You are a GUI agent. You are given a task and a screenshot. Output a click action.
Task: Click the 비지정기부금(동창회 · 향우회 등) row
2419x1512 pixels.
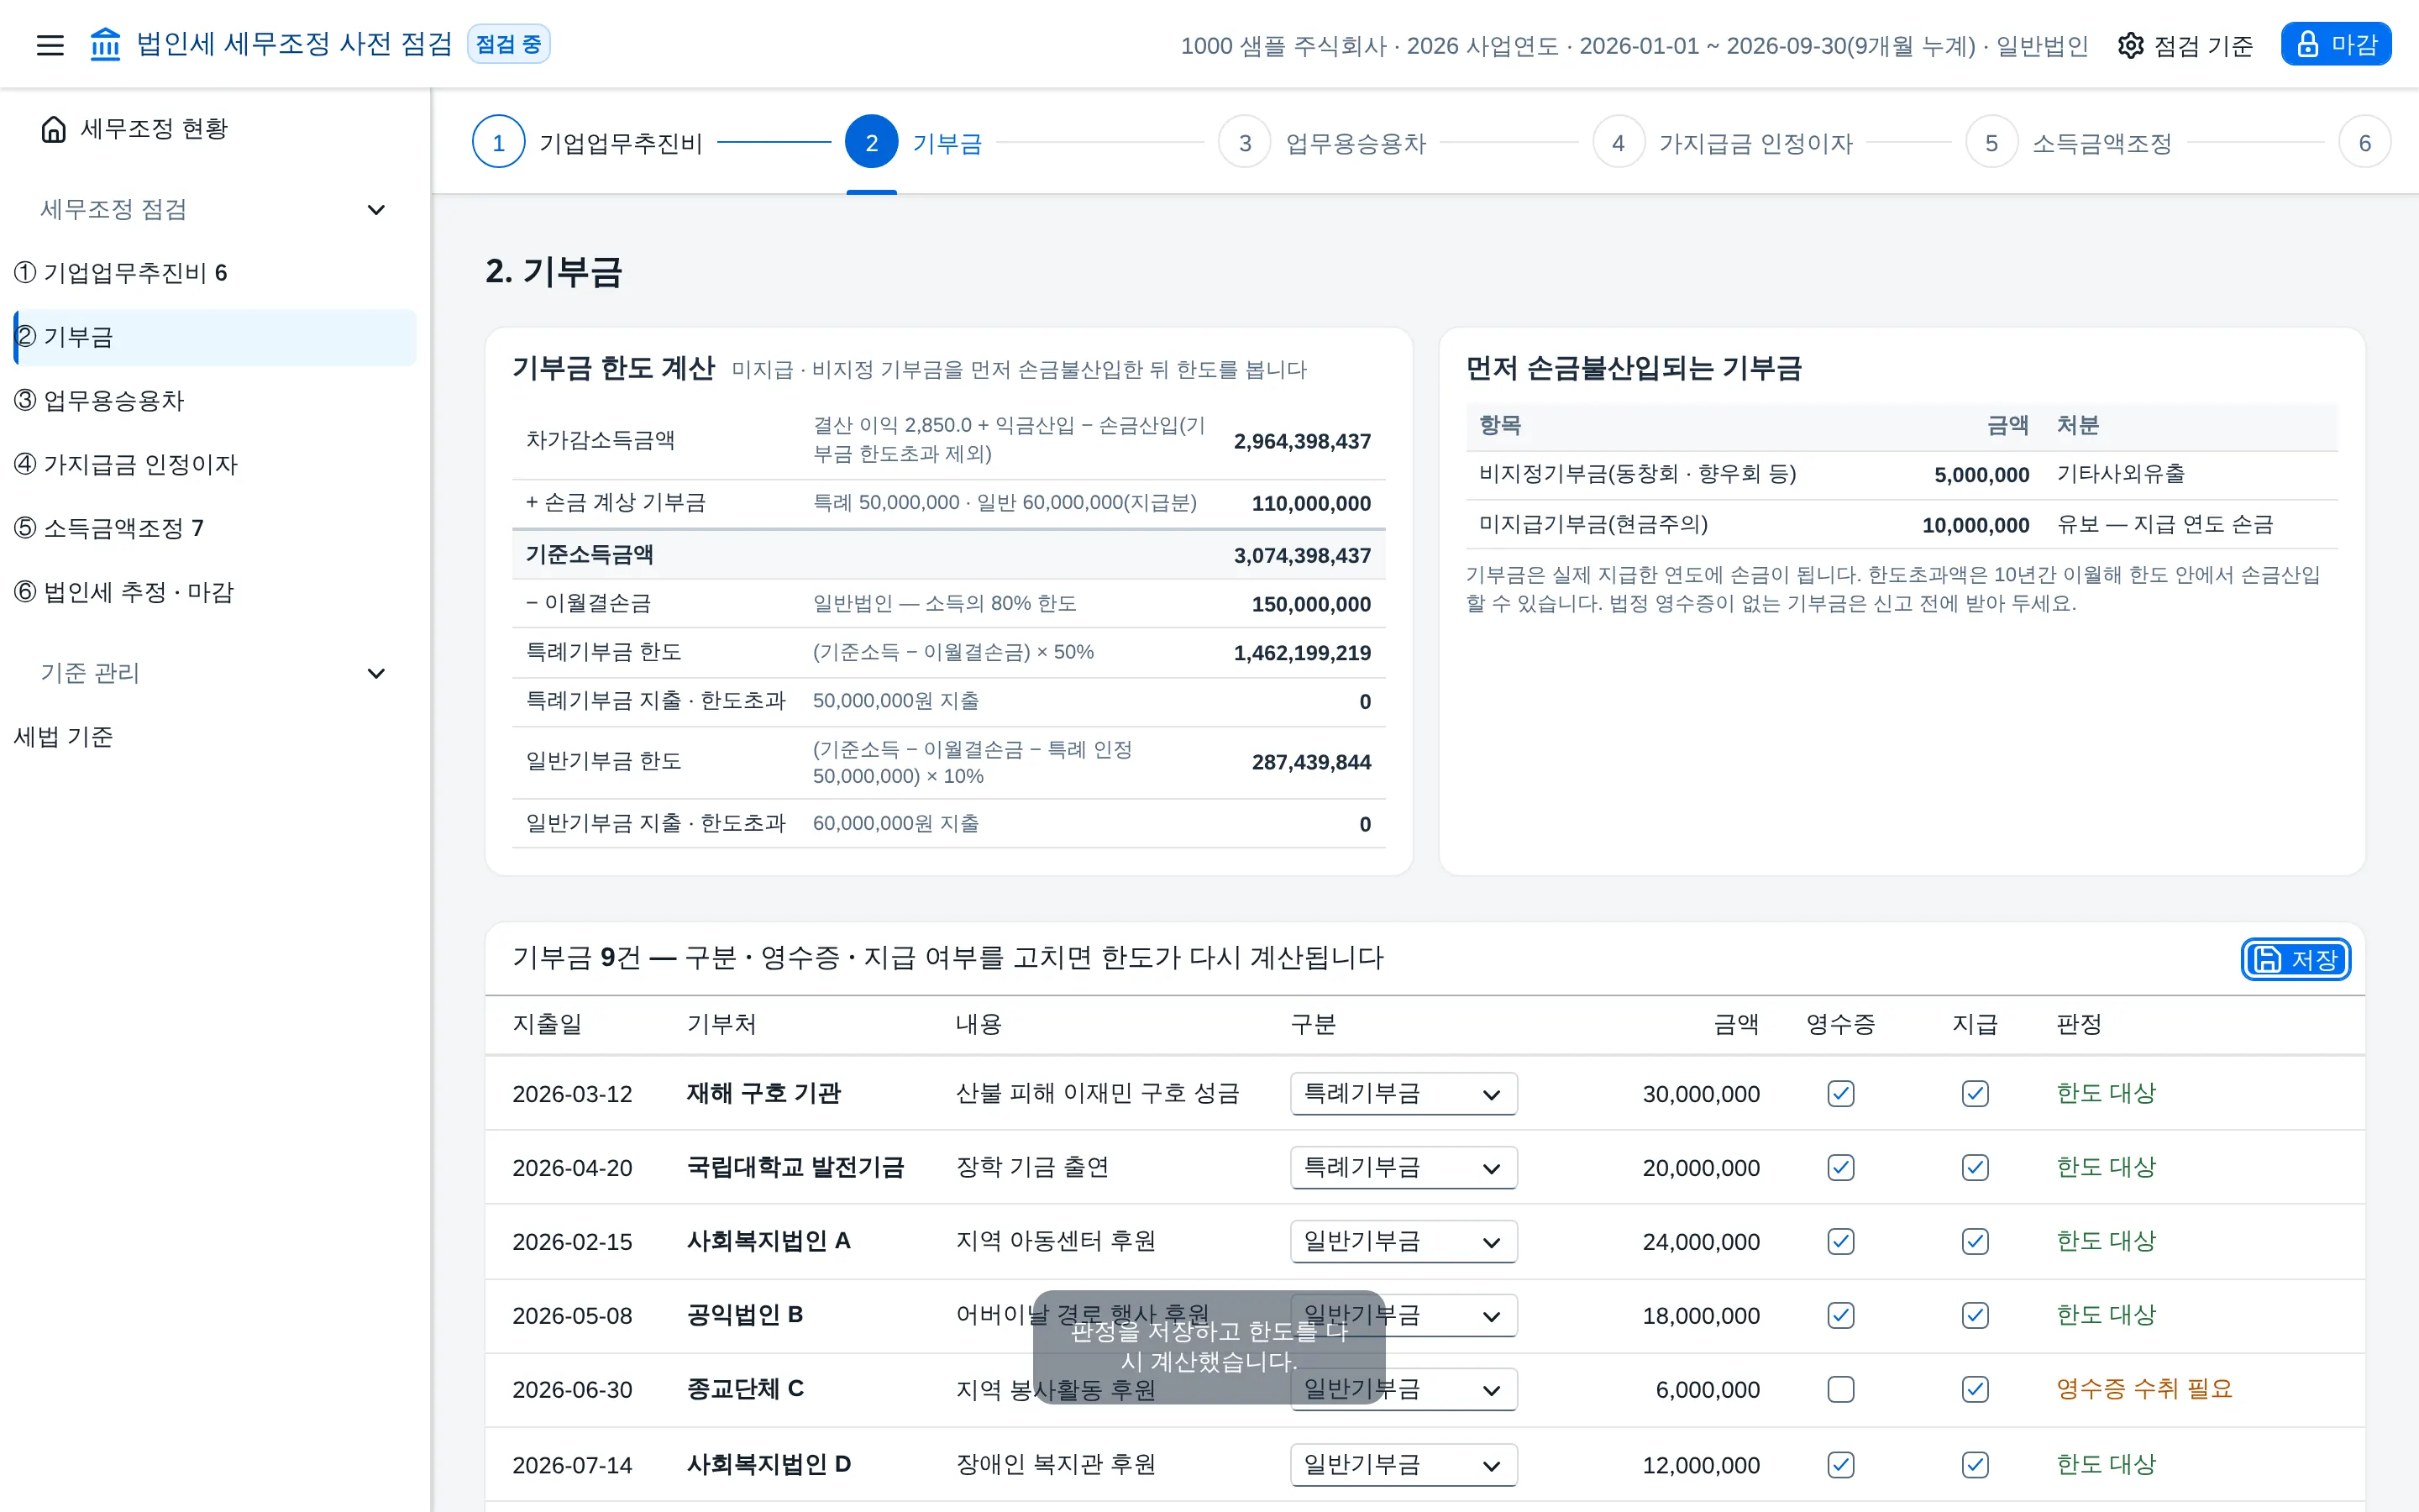pos(1902,475)
